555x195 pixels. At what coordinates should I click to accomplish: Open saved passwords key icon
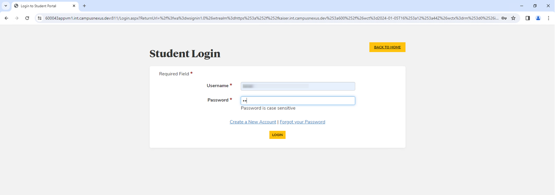point(504,18)
